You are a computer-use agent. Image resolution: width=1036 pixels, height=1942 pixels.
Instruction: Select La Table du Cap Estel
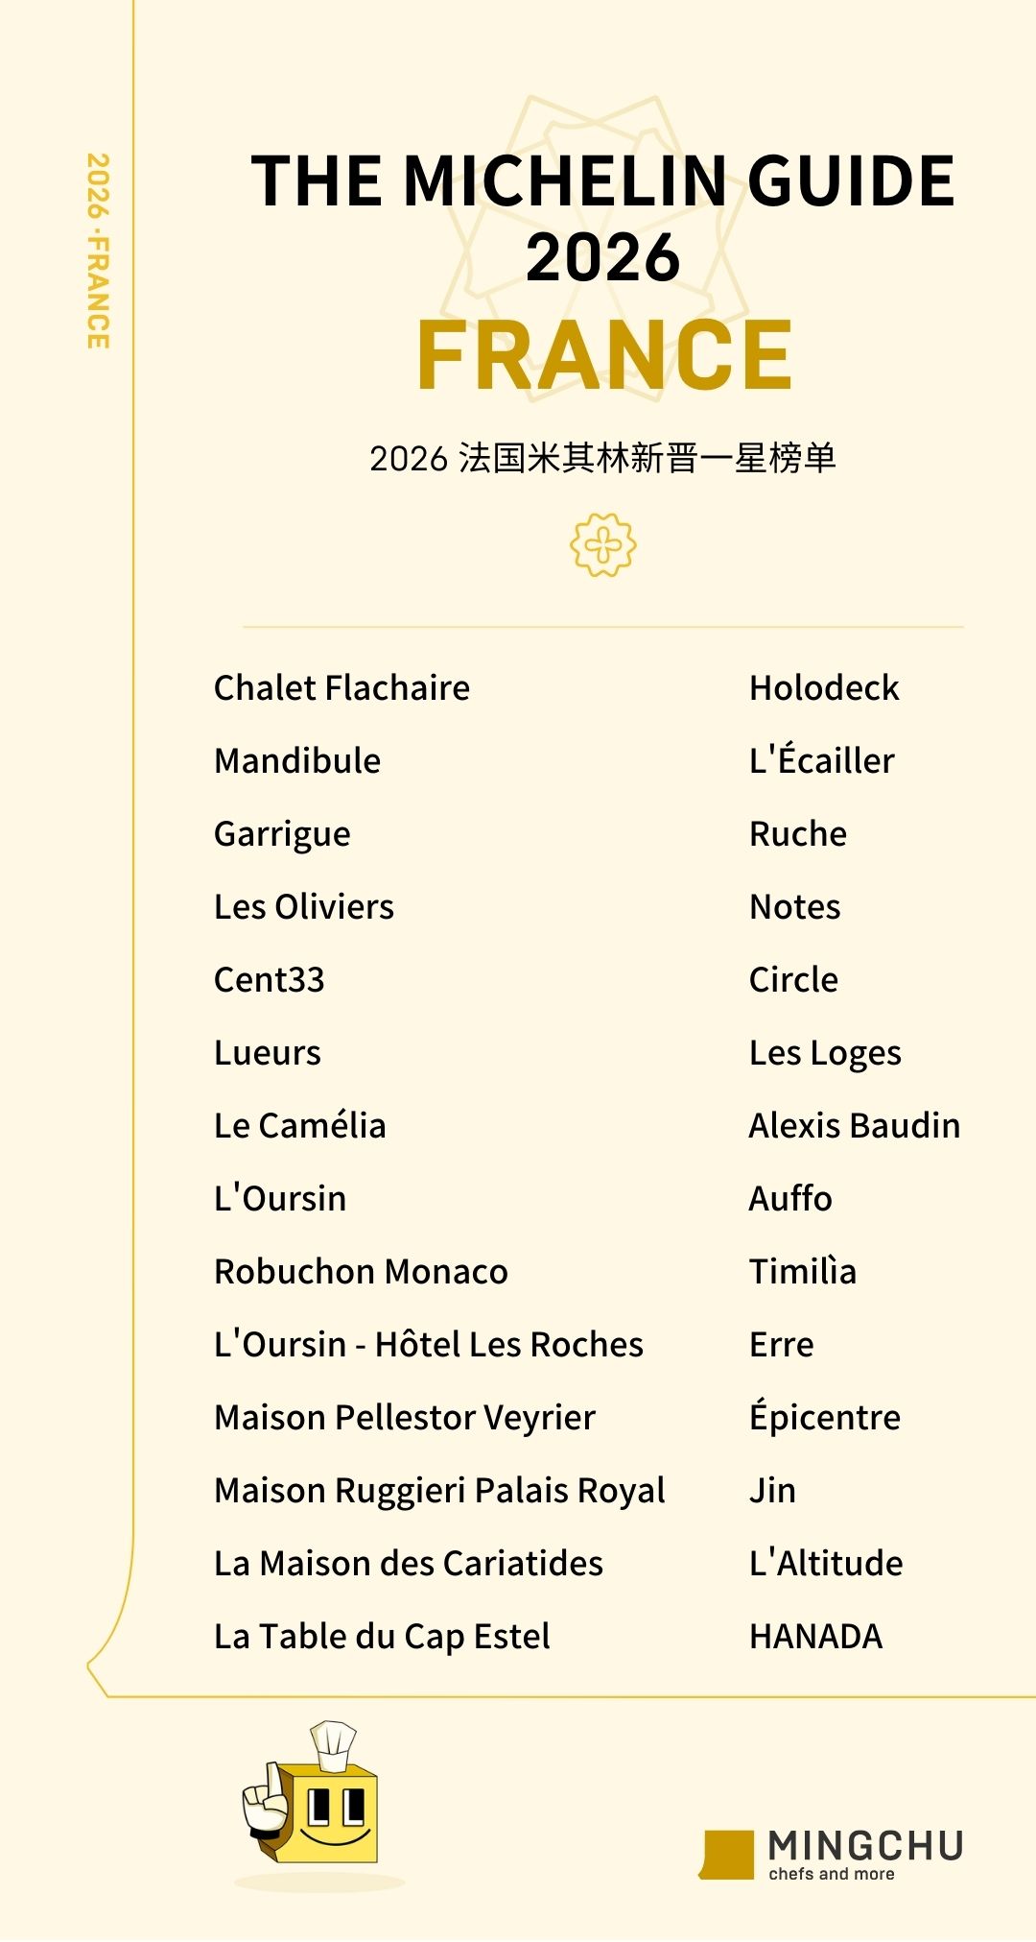click(382, 1637)
